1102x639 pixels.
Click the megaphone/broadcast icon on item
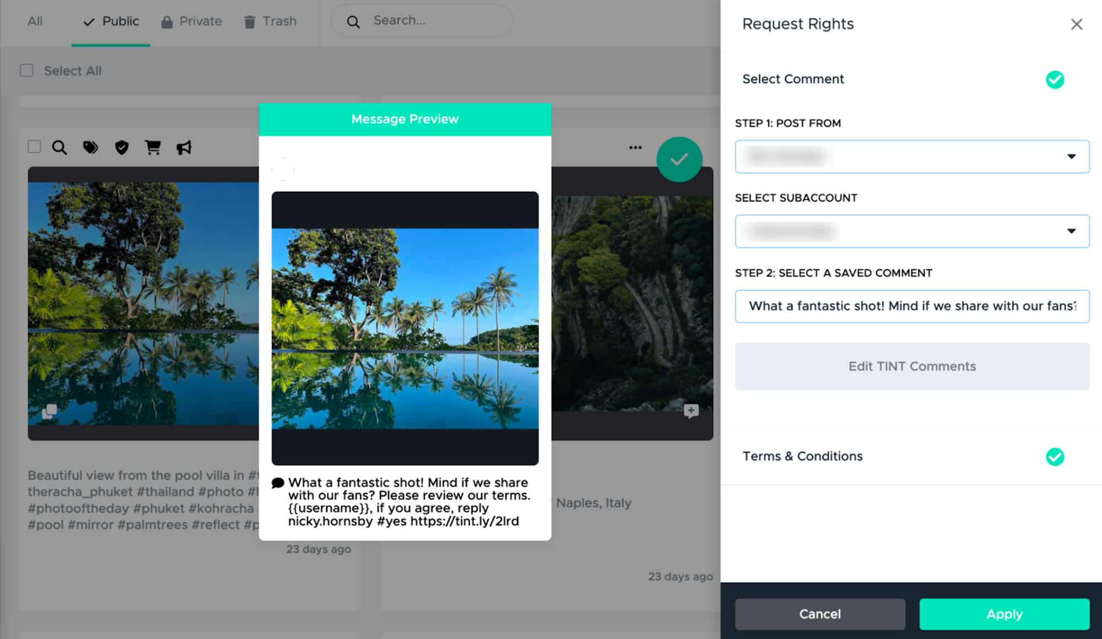point(185,148)
